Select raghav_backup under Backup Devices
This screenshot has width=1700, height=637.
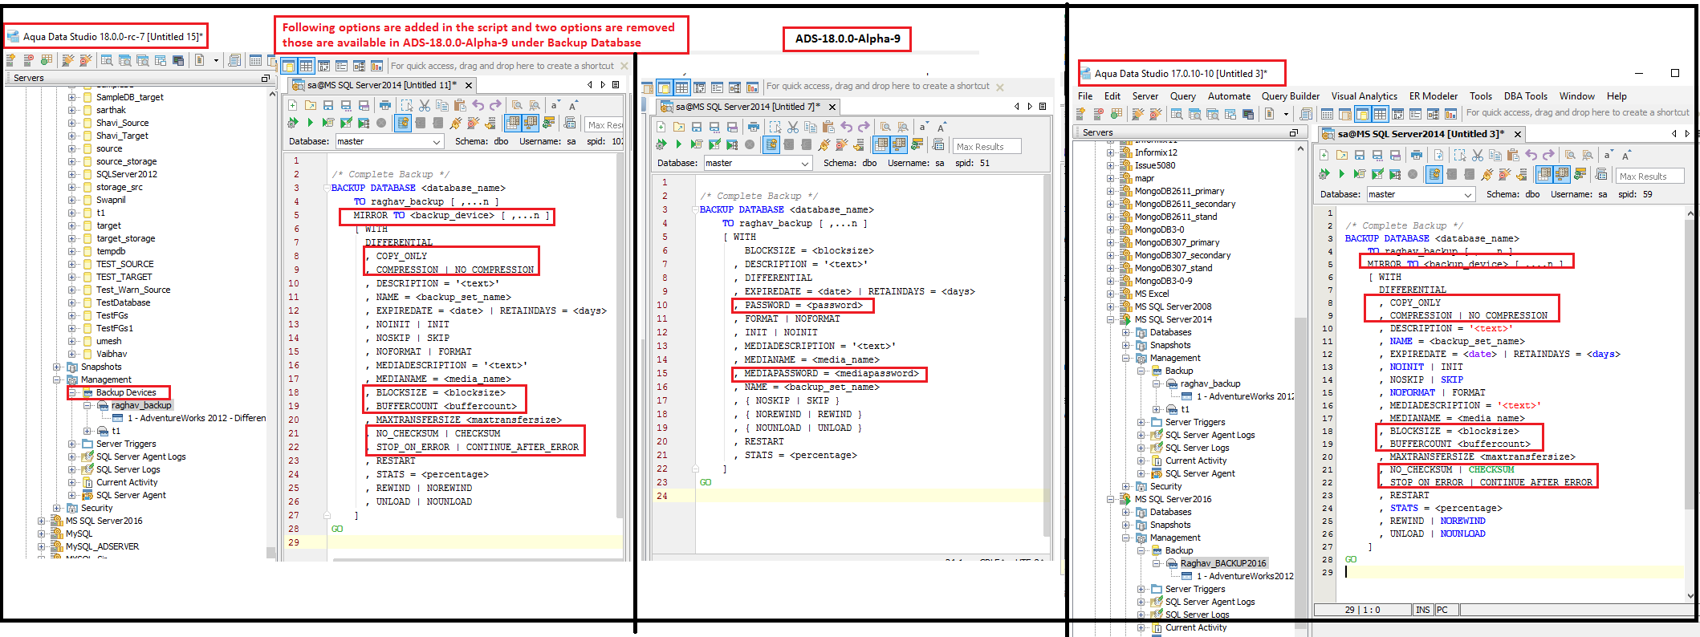pos(141,405)
